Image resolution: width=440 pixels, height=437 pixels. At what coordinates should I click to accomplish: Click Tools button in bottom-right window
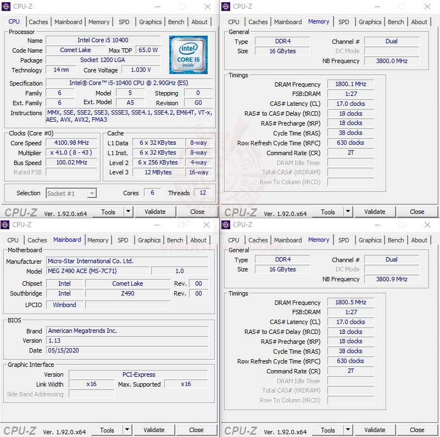[328, 430]
